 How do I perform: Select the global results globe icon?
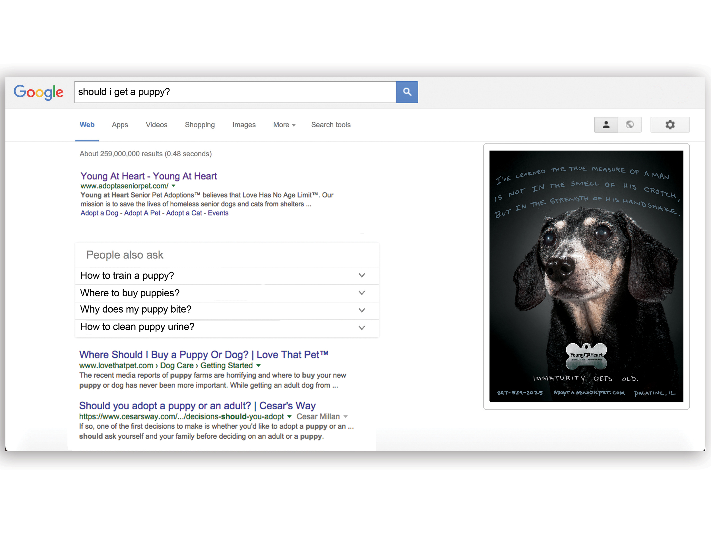pyautogui.click(x=630, y=124)
